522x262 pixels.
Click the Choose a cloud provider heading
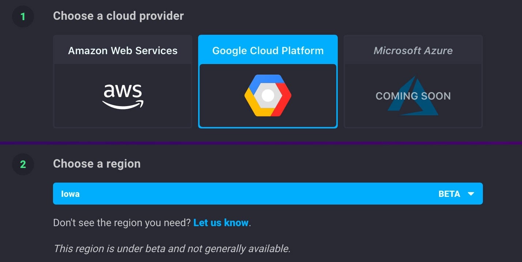pyautogui.click(x=118, y=16)
